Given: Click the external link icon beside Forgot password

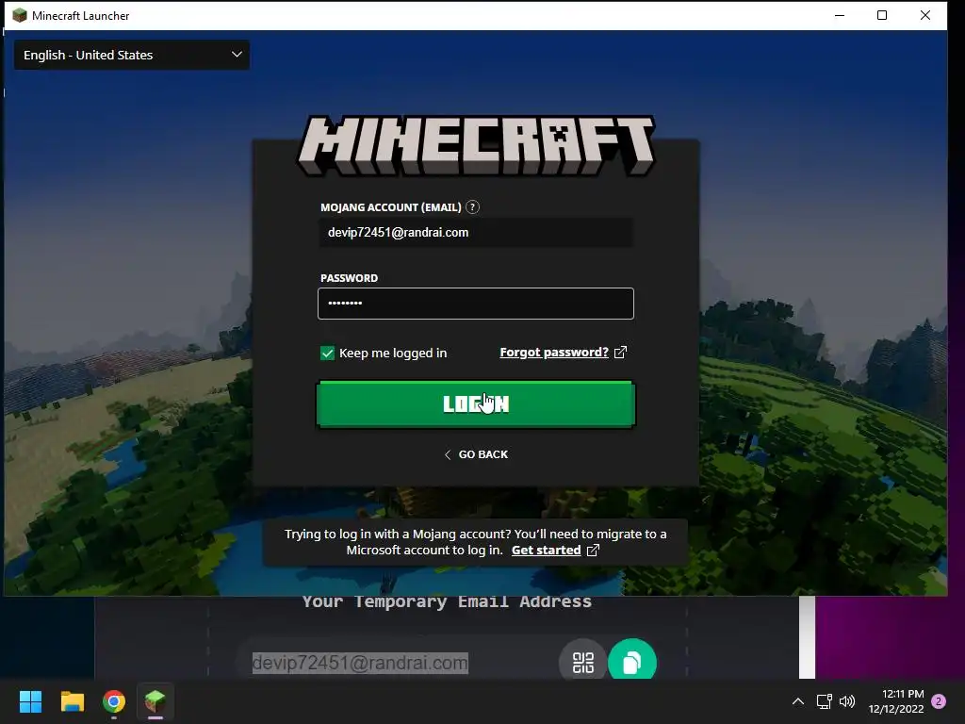Looking at the screenshot, I should pos(620,353).
